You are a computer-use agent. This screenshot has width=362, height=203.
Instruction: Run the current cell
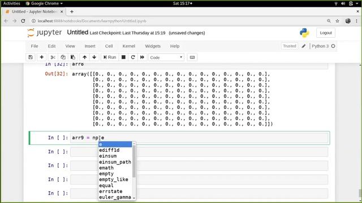click(110, 58)
